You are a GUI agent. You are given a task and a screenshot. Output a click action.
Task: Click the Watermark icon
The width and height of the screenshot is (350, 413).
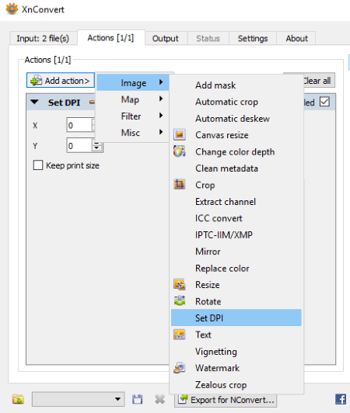tap(180, 368)
